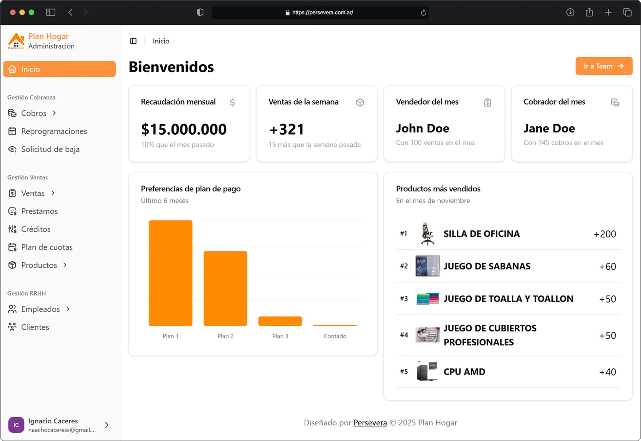Click the Safari sidebar toggle icon

click(51, 13)
